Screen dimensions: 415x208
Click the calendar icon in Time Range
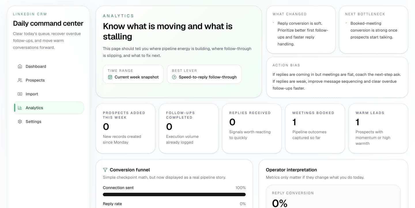coord(110,77)
